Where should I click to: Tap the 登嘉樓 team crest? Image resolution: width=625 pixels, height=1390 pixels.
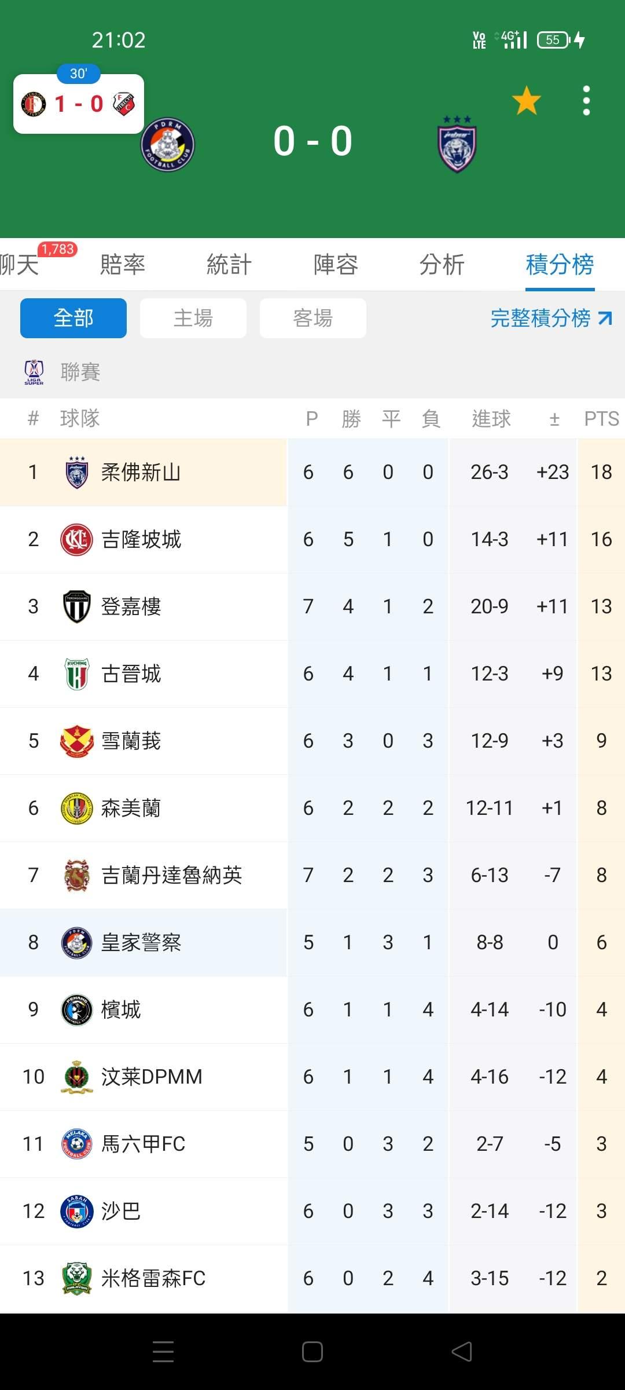(77, 606)
